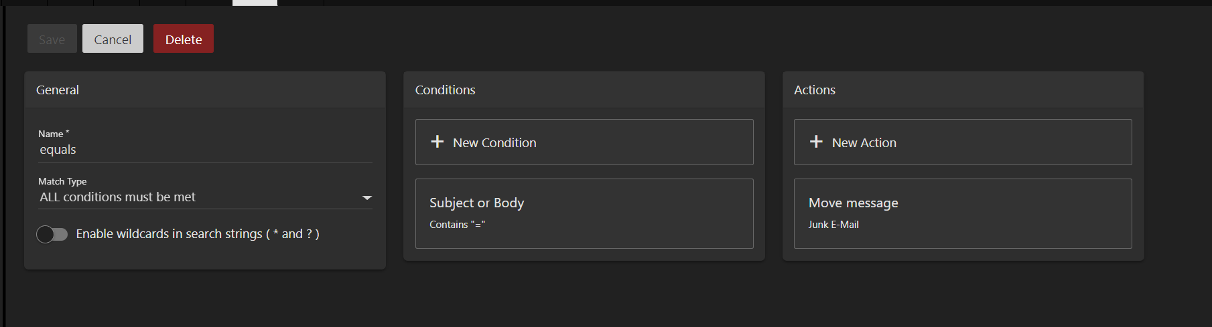Click the 'Junk E-Mail' destination text

click(833, 225)
